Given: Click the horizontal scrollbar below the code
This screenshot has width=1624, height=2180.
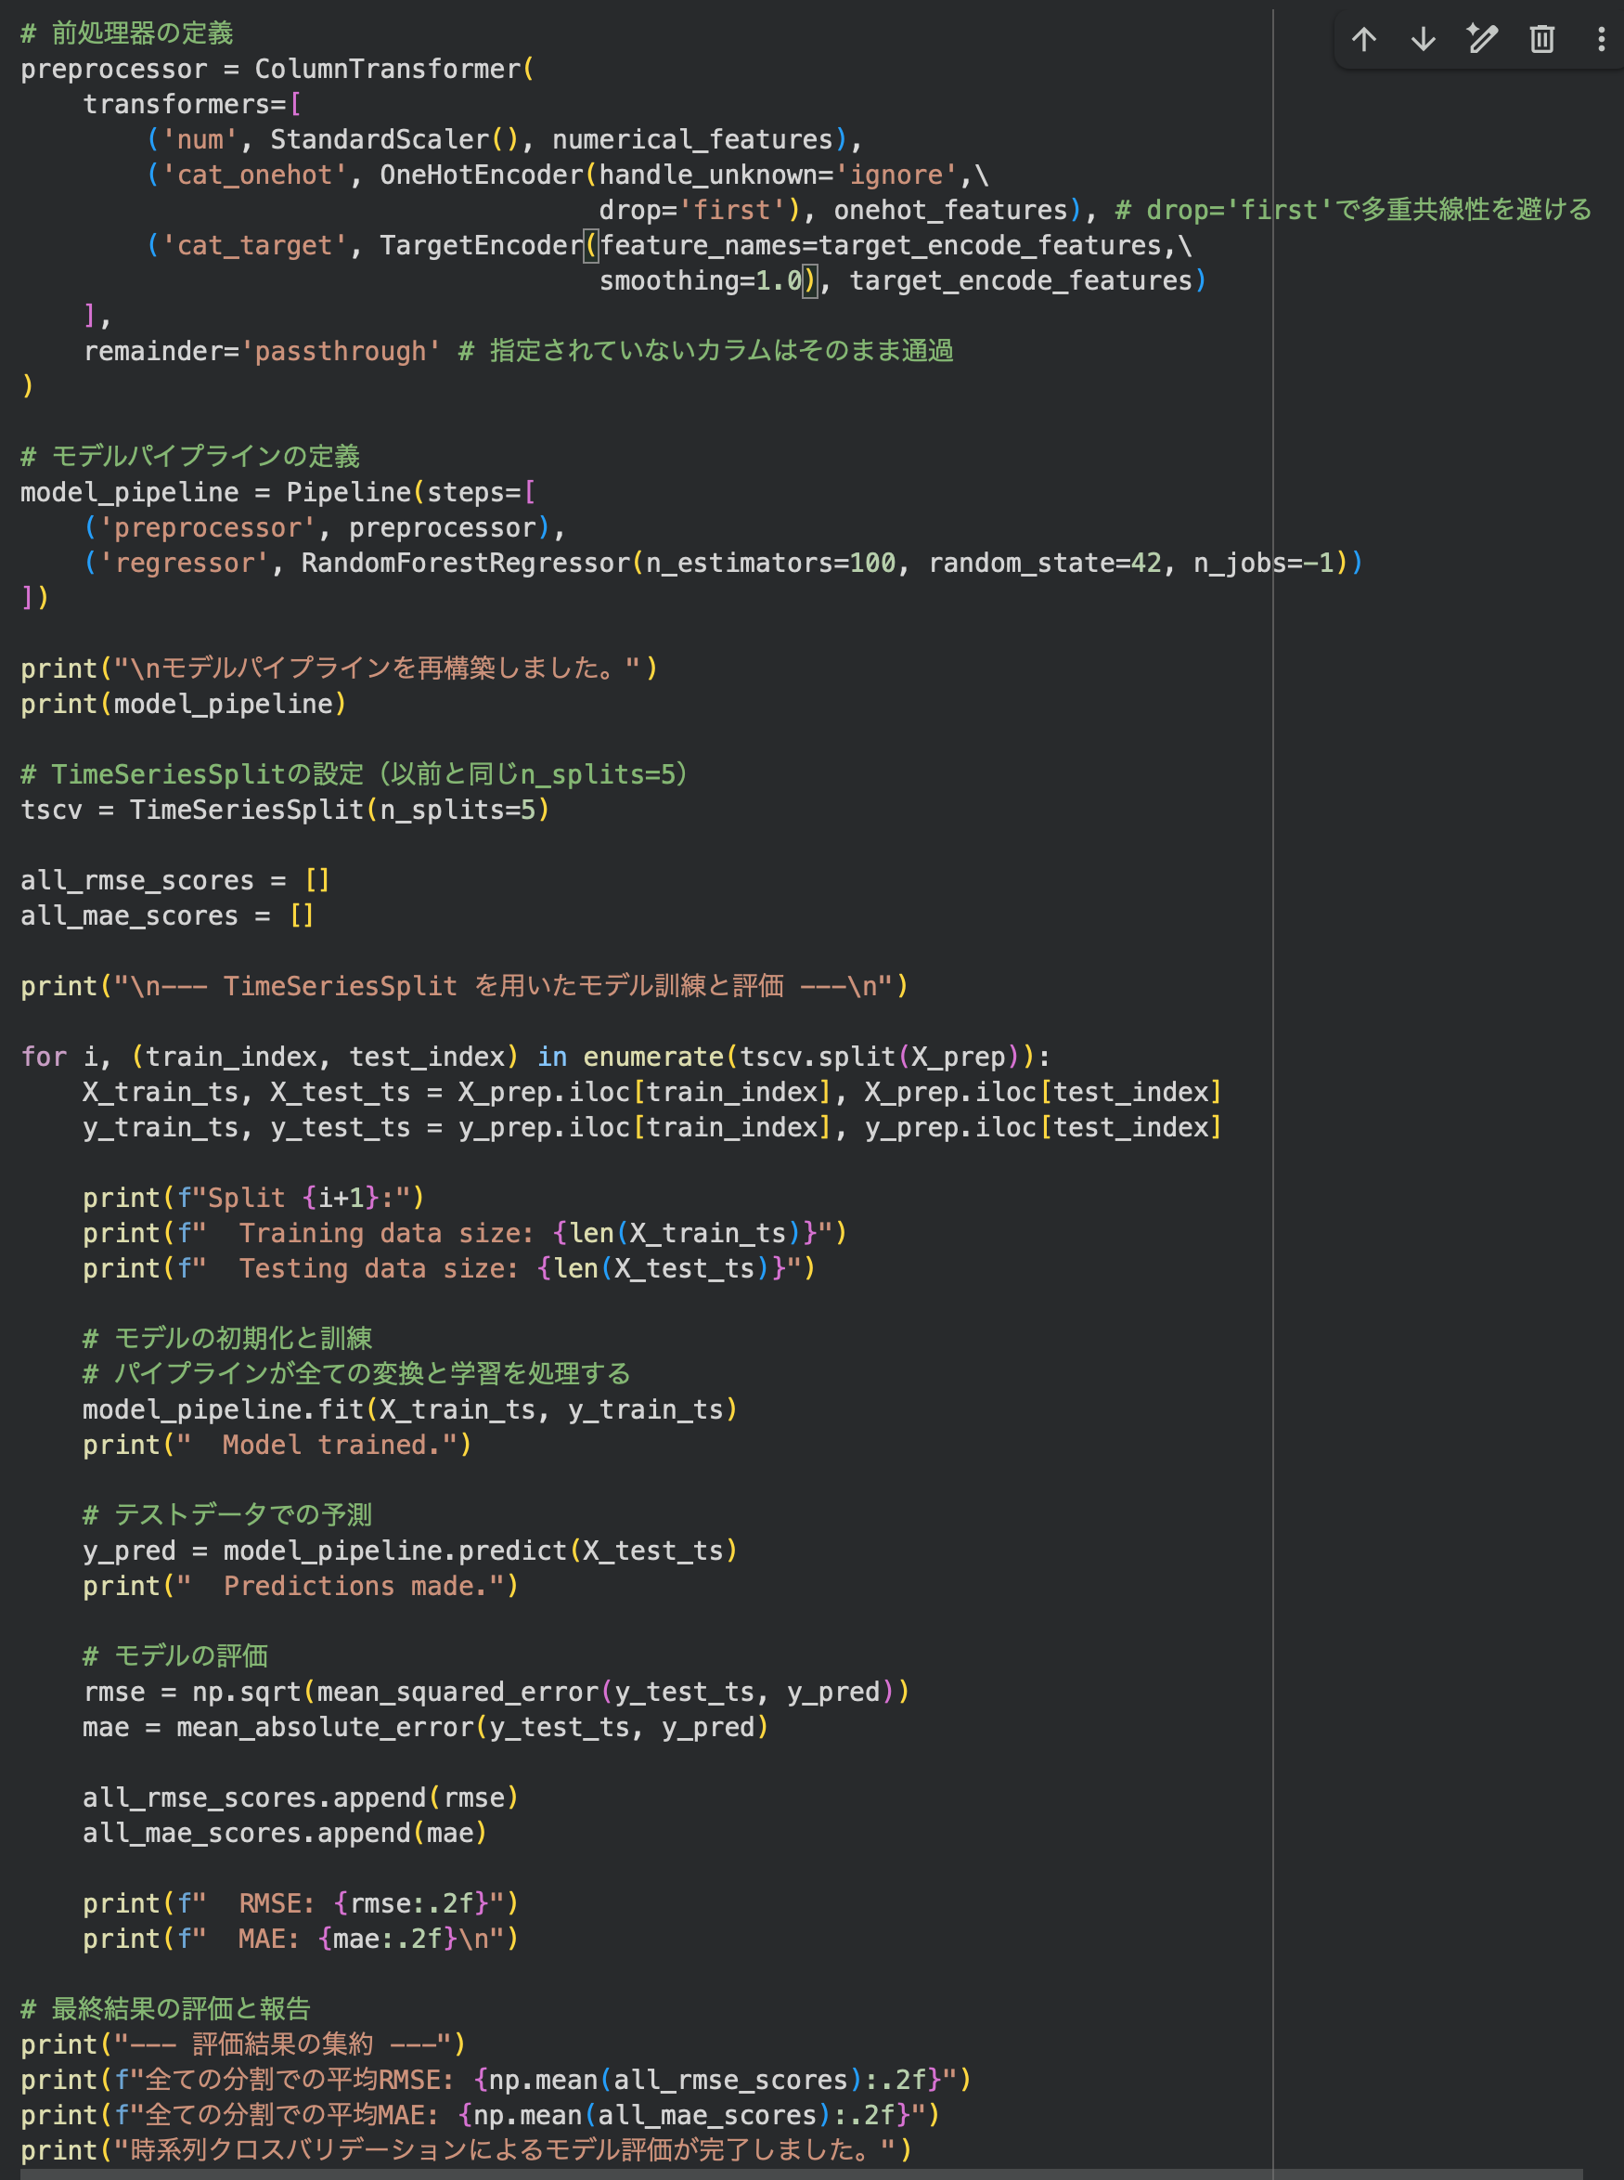Looking at the screenshot, I should 801,2174.
